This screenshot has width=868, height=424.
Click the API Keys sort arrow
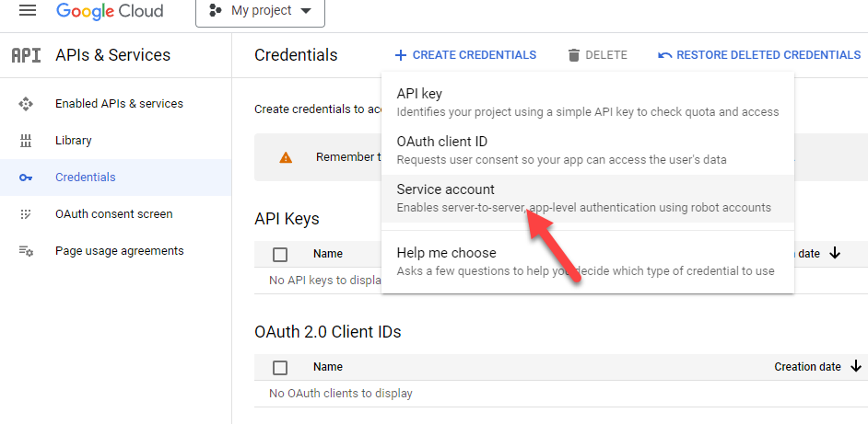[x=835, y=254]
